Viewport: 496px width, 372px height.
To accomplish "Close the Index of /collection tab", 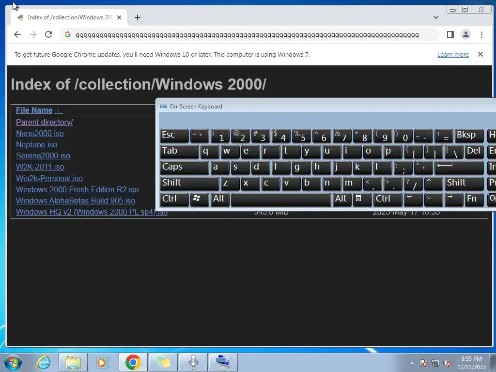I will 119,17.
